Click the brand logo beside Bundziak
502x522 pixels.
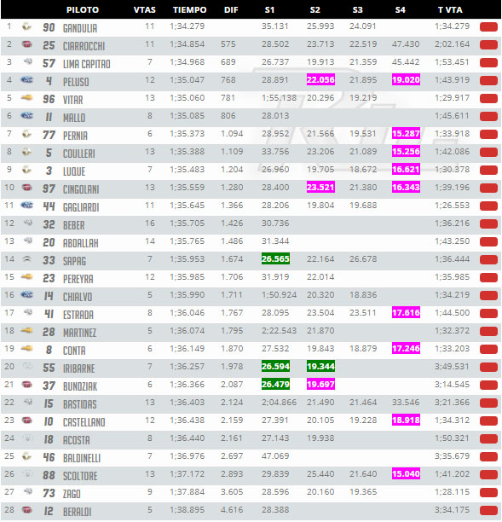pos(26,385)
